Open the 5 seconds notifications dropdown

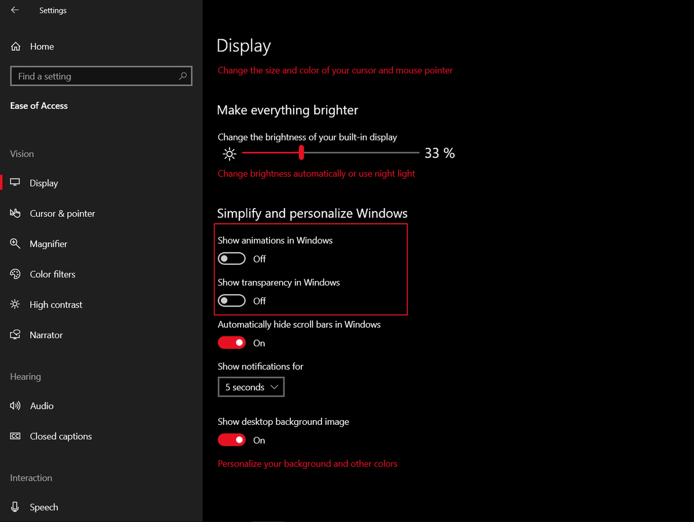[251, 387]
